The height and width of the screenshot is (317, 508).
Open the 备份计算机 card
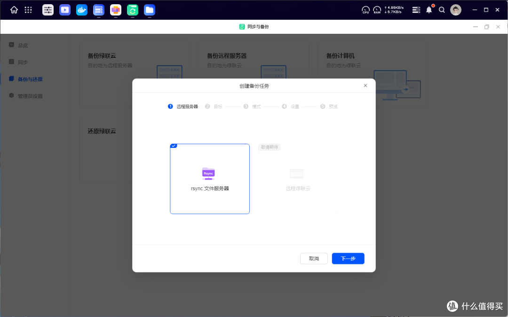pos(373,74)
